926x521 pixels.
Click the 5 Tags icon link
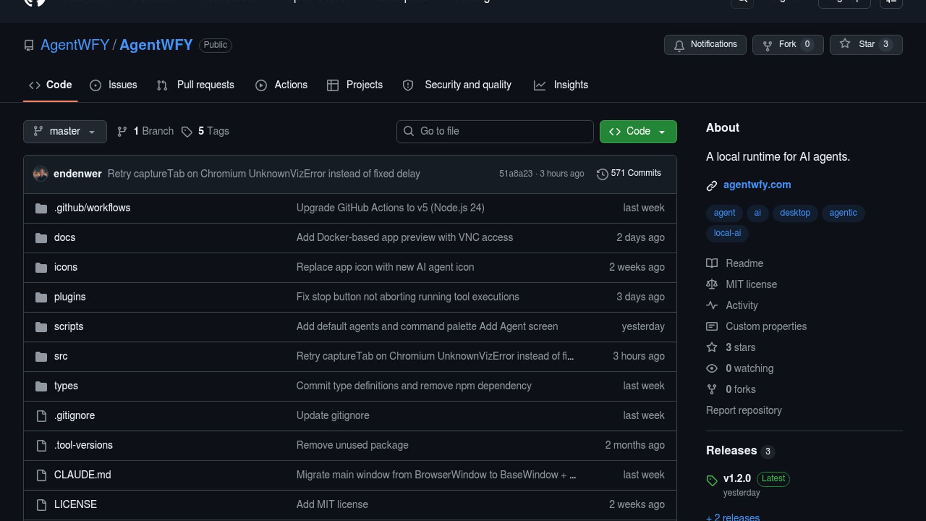tap(205, 131)
